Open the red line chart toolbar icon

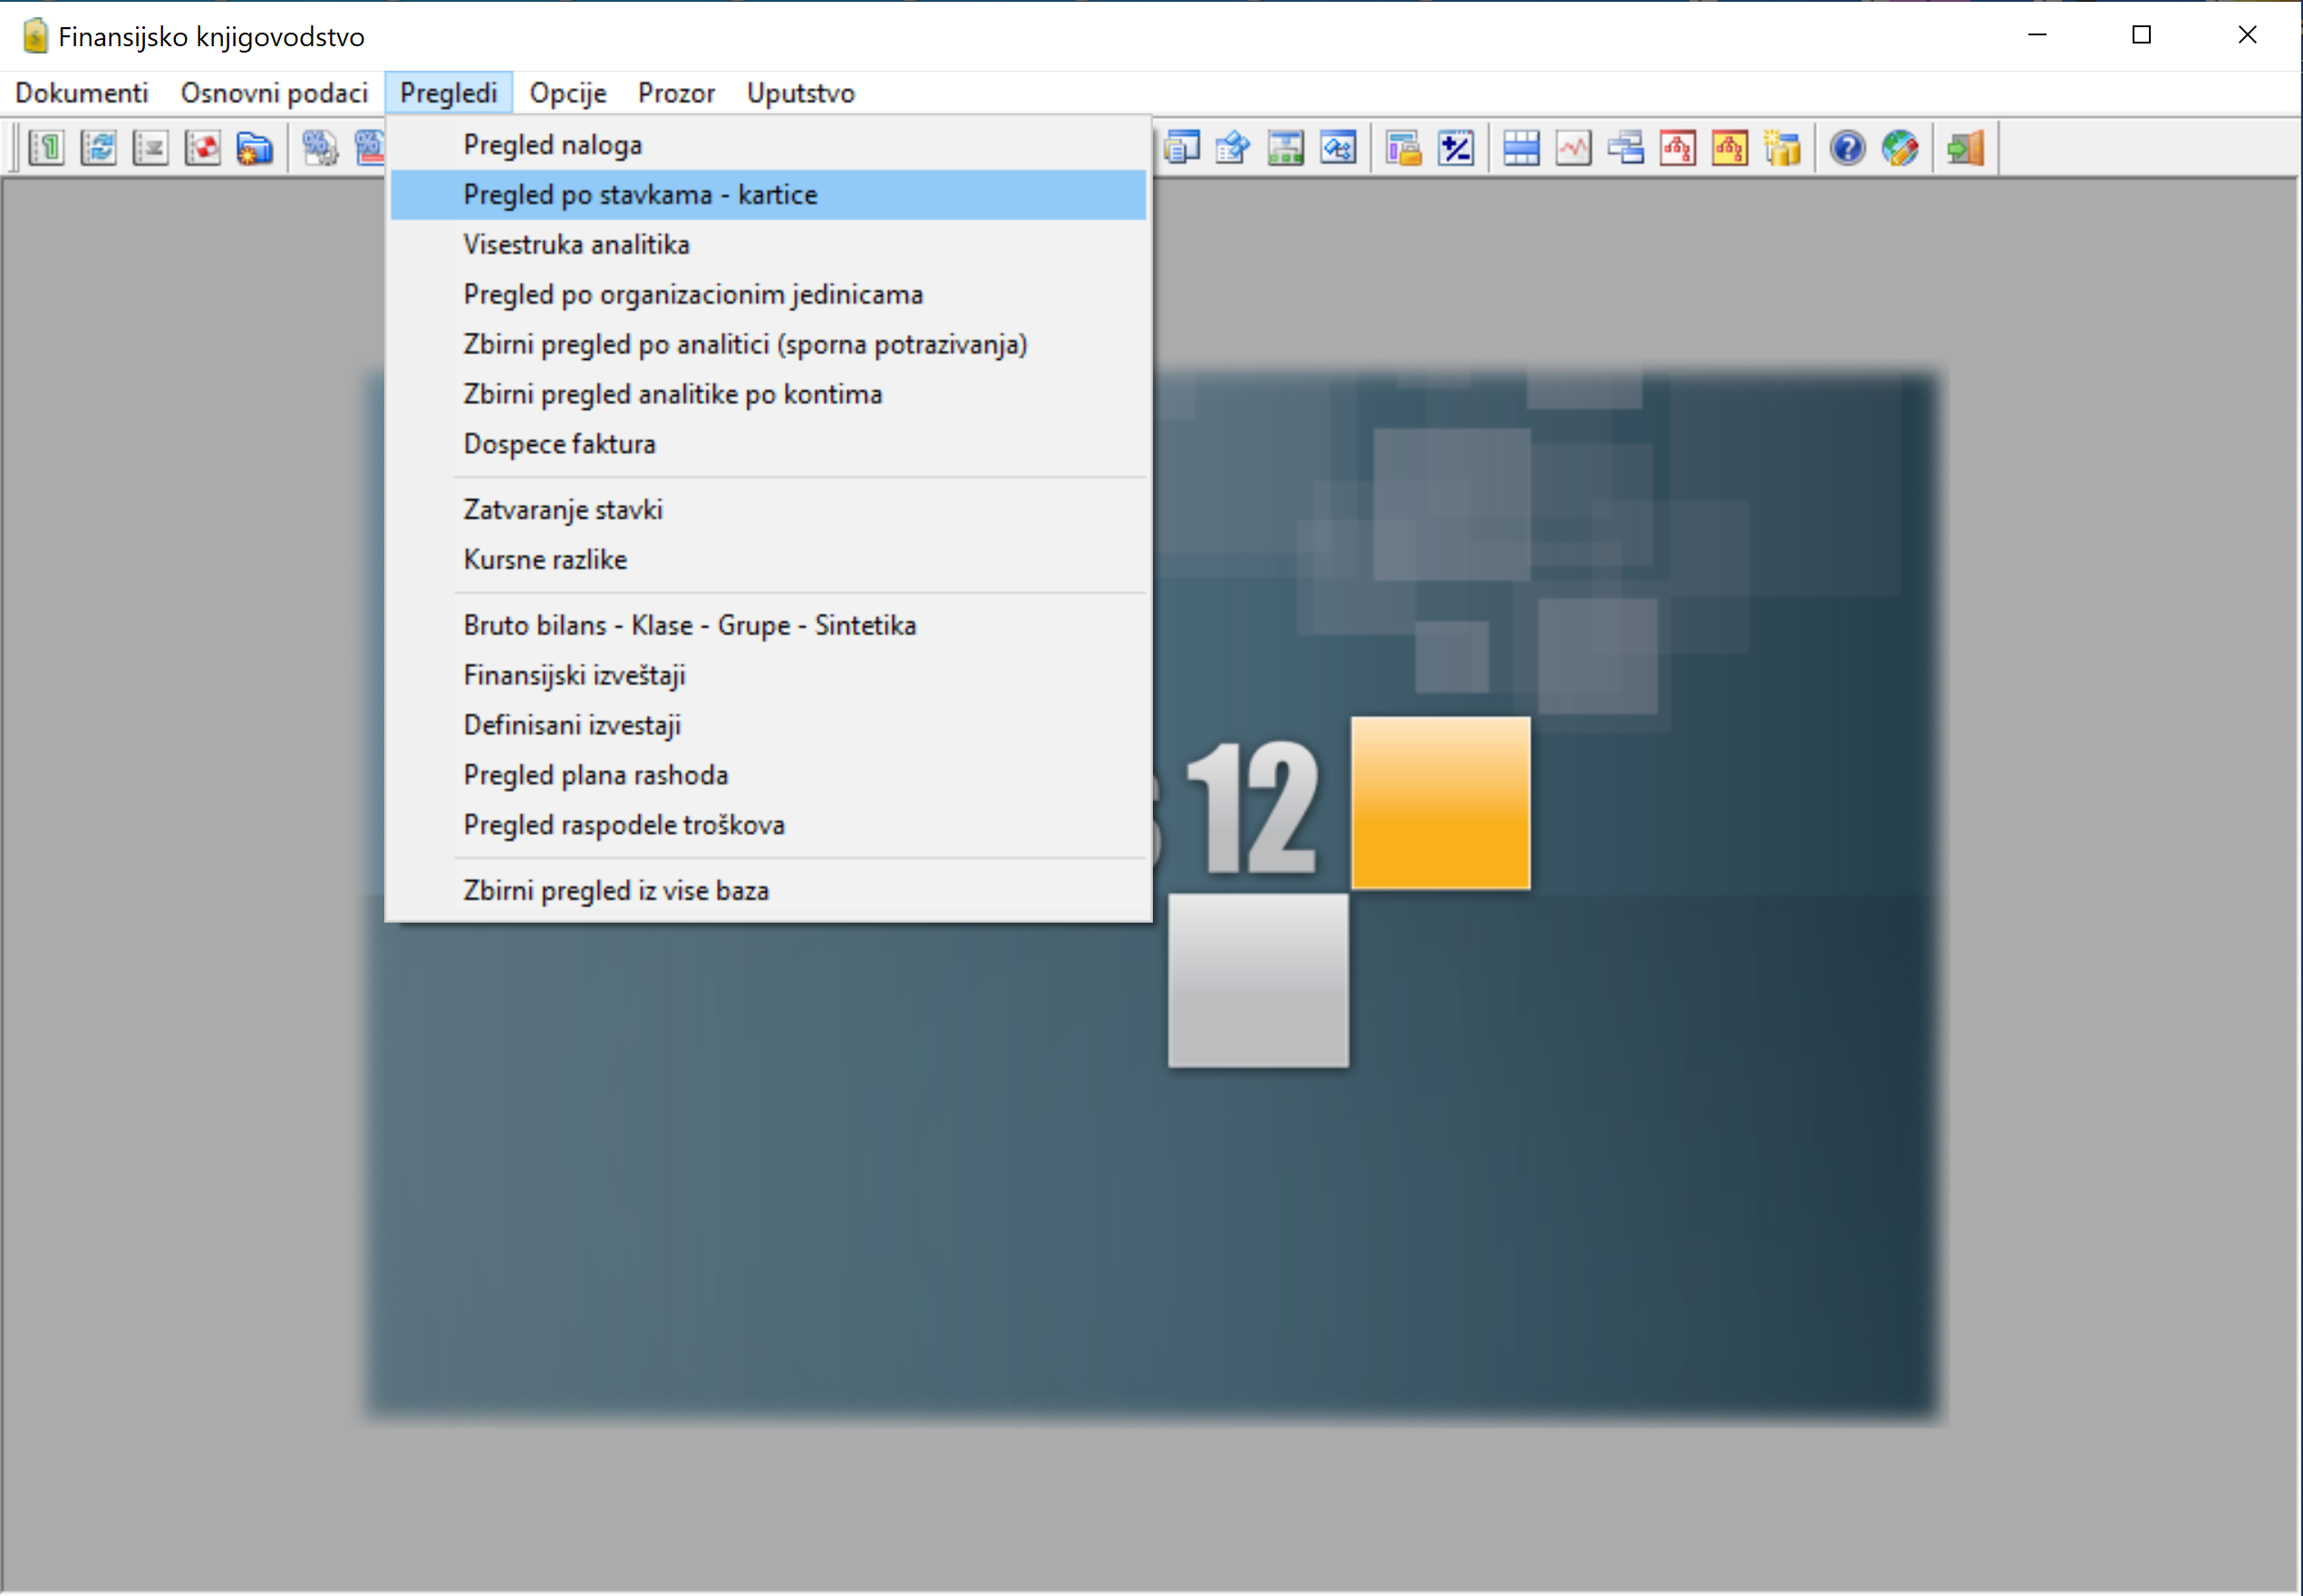pos(1573,149)
